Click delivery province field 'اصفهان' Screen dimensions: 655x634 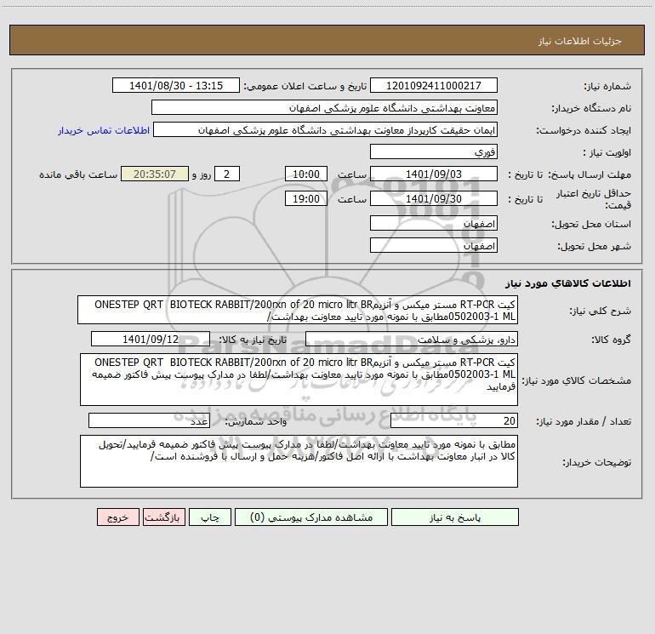coord(434,223)
